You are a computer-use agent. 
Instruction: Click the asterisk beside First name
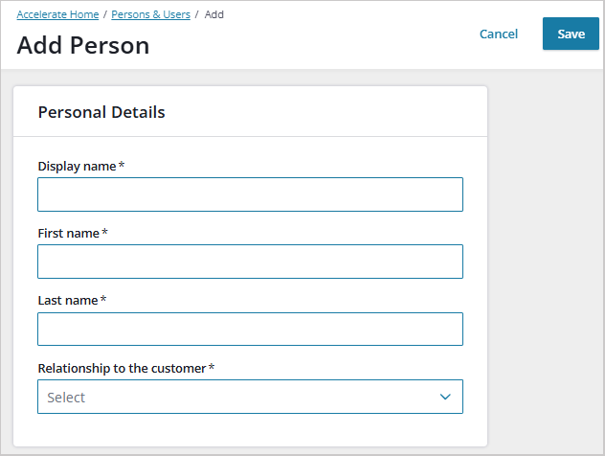coord(104,233)
